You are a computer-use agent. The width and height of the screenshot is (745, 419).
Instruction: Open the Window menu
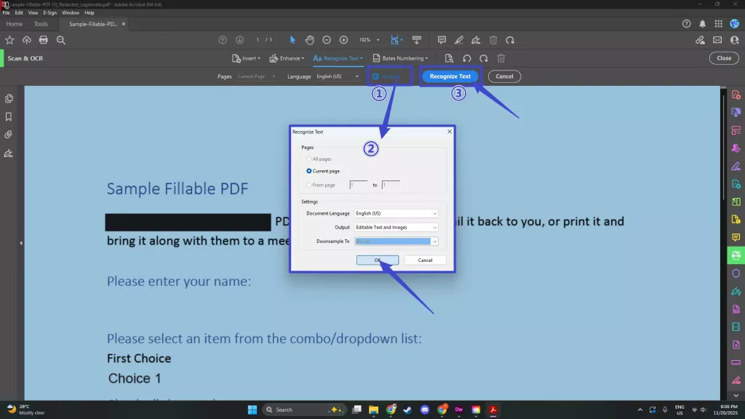coord(71,13)
